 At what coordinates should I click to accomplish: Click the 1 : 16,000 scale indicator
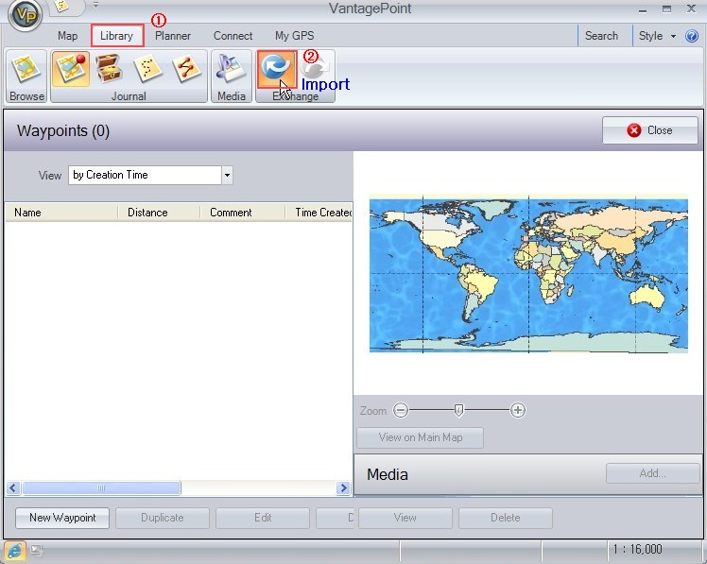(638, 549)
